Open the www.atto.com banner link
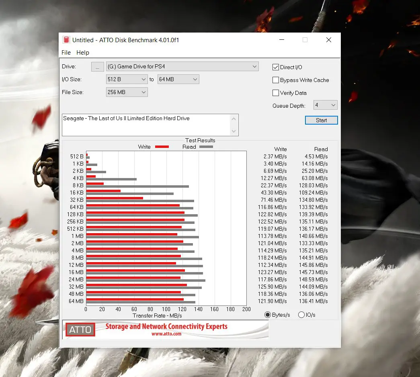Viewport: 420px width, 377px height. [x=166, y=334]
